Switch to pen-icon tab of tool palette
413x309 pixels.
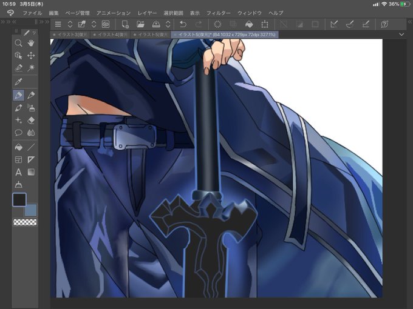pyautogui.click(x=26, y=33)
